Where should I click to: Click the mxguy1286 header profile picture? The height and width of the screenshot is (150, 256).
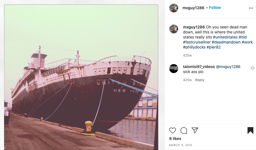(174, 8)
